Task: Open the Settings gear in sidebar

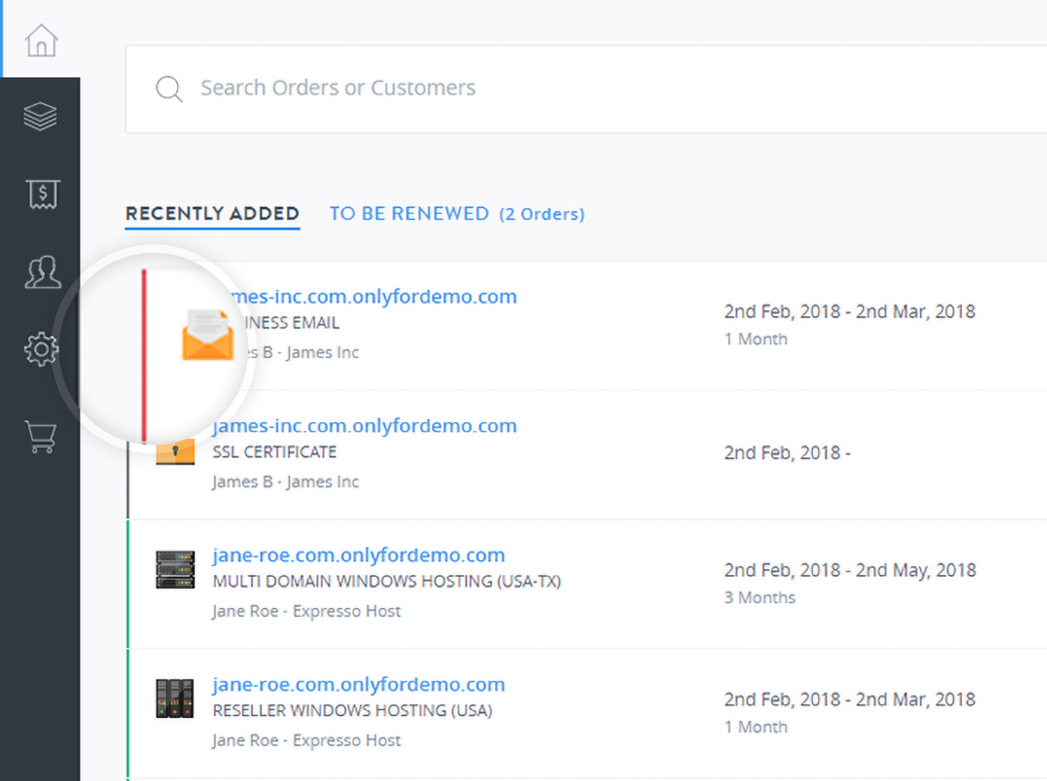Action: pyautogui.click(x=41, y=349)
